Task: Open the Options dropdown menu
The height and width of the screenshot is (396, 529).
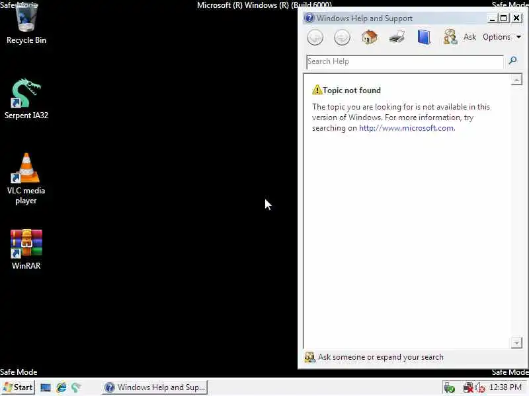Action: pos(502,37)
